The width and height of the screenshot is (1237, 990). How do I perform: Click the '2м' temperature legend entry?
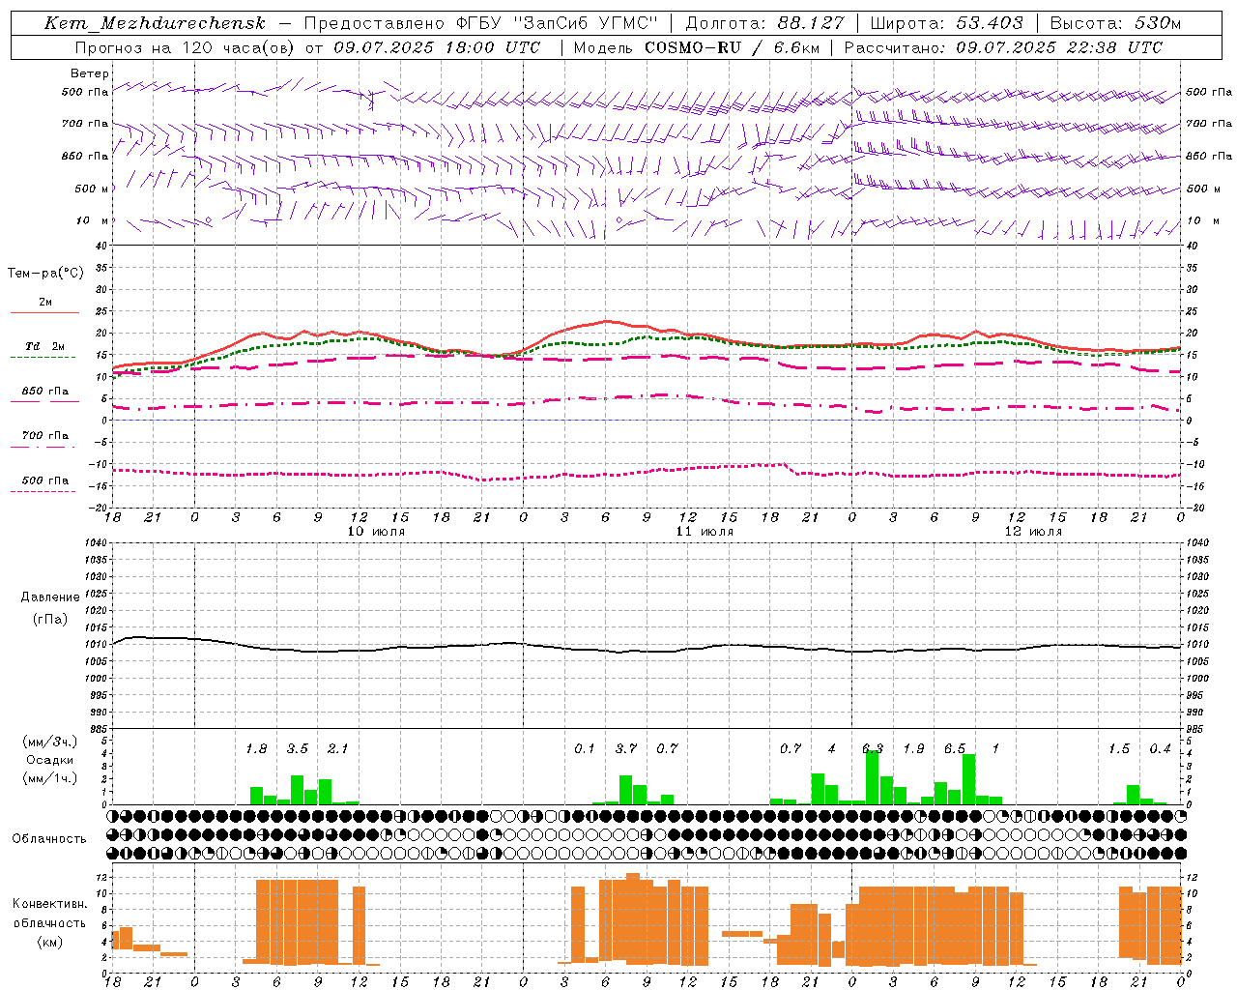(x=45, y=302)
